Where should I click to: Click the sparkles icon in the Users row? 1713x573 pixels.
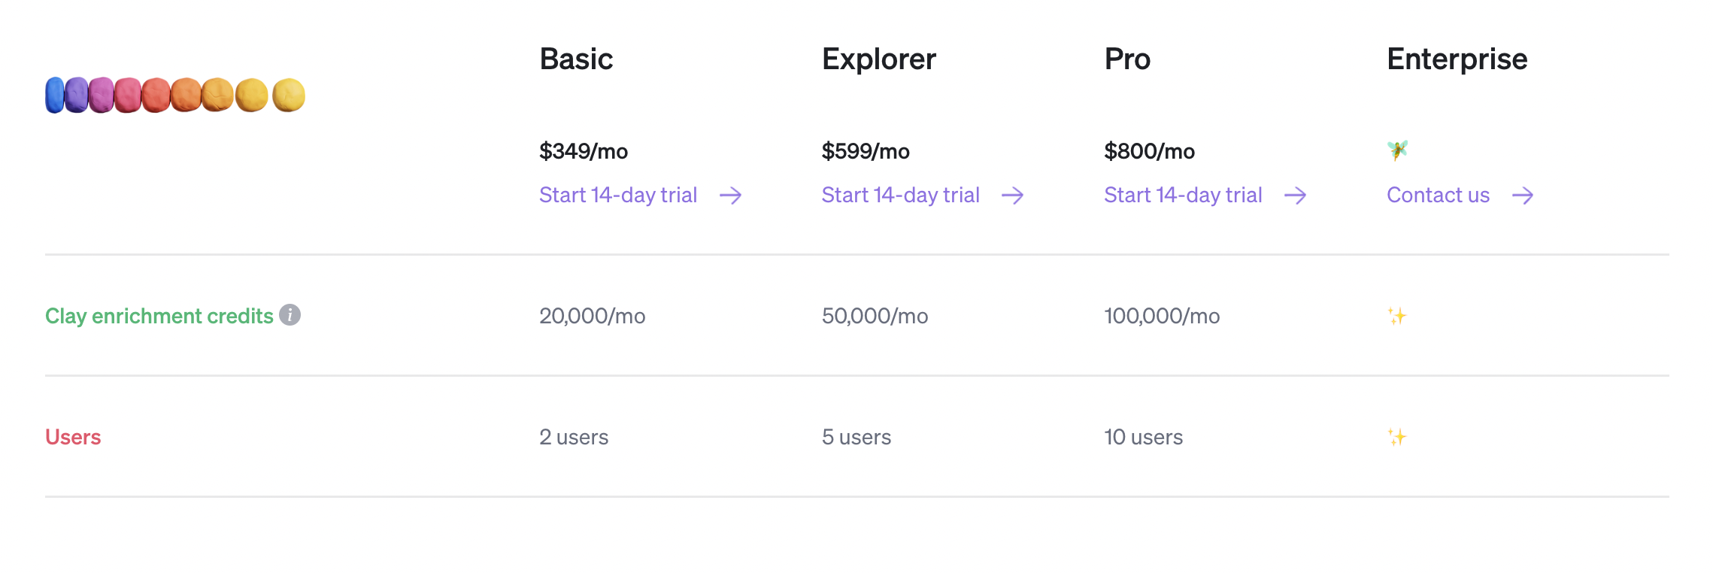pyautogui.click(x=1397, y=437)
